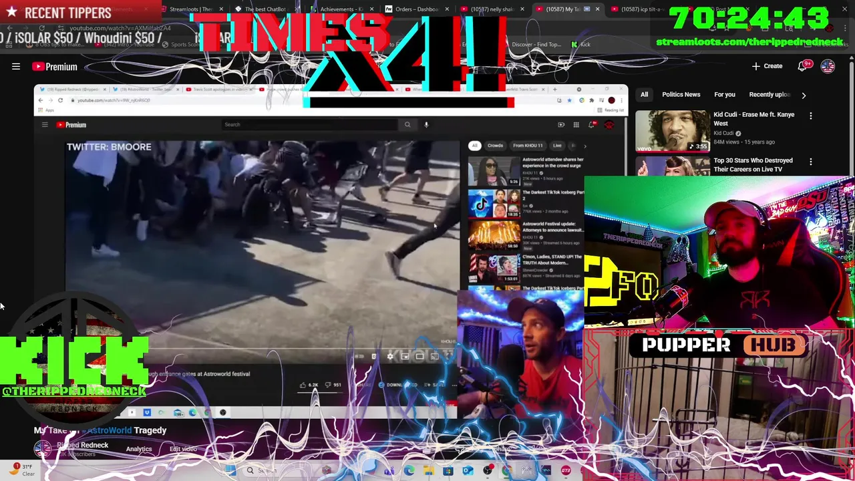The width and height of the screenshot is (855, 481).
Task: Open the account avatar menu
Action: tap(828, 66)
